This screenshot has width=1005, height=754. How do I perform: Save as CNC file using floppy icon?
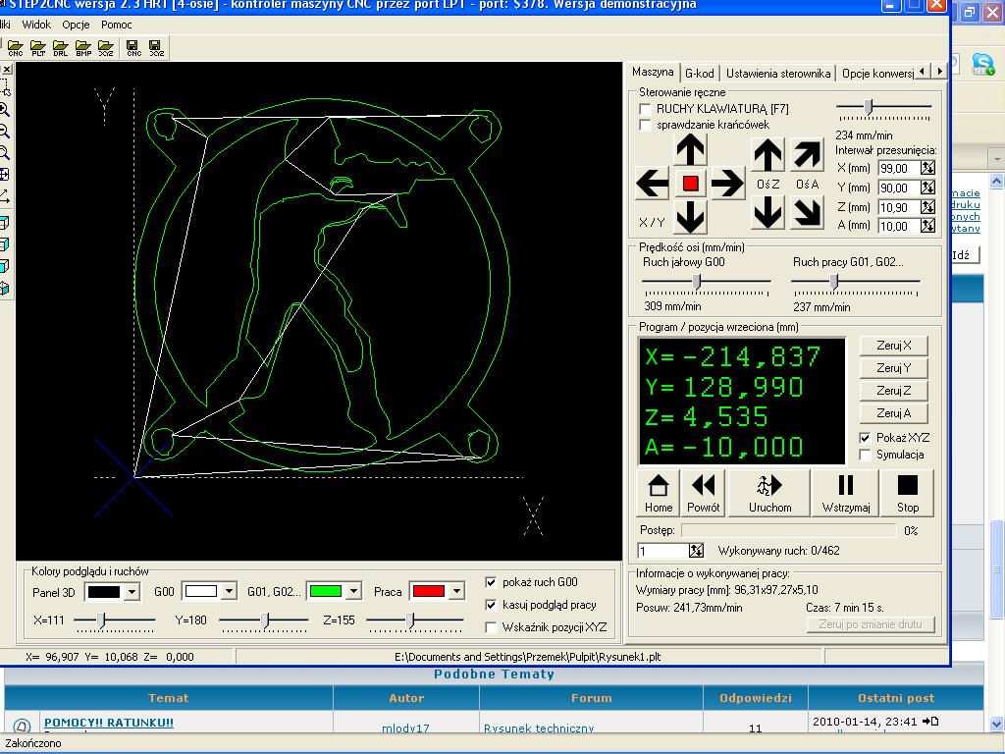point(133,48)
